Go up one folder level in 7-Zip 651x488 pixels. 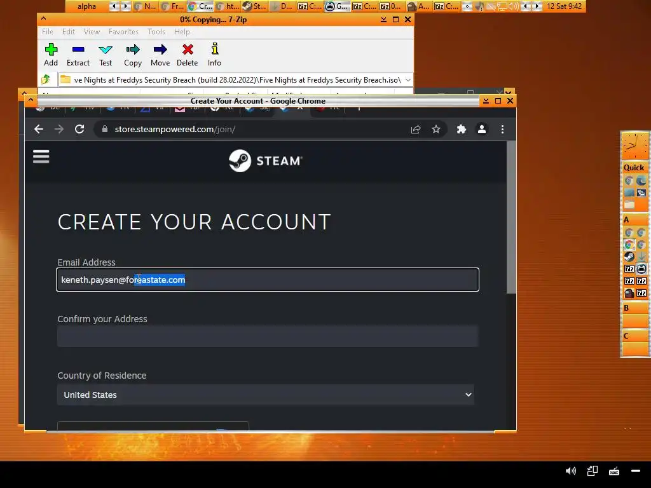click(x=46, y=79)
